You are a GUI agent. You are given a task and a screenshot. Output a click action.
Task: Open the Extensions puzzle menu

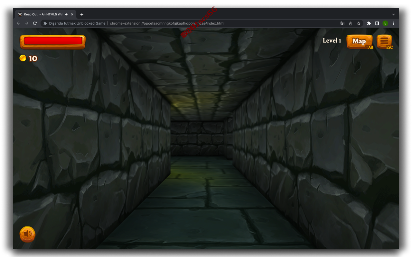pos(369,23)
